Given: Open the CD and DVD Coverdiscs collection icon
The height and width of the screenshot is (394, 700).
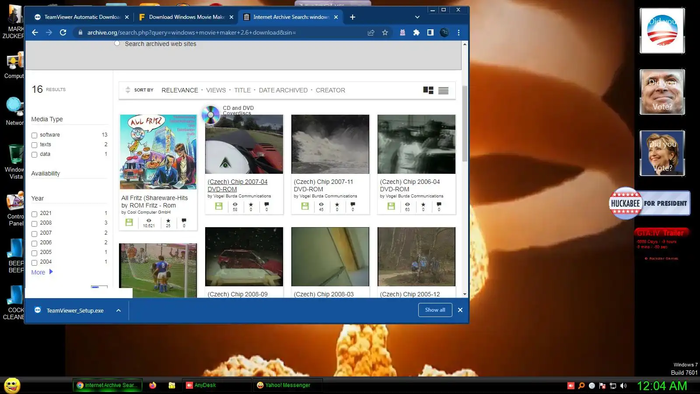Looking at the screenshot, I should pyautogui.click(x=210, y=115).
